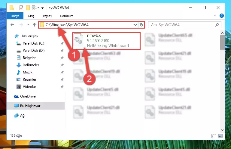Switch to large icons view in status bar
This screenshot has height=149, width=231.
220,136
